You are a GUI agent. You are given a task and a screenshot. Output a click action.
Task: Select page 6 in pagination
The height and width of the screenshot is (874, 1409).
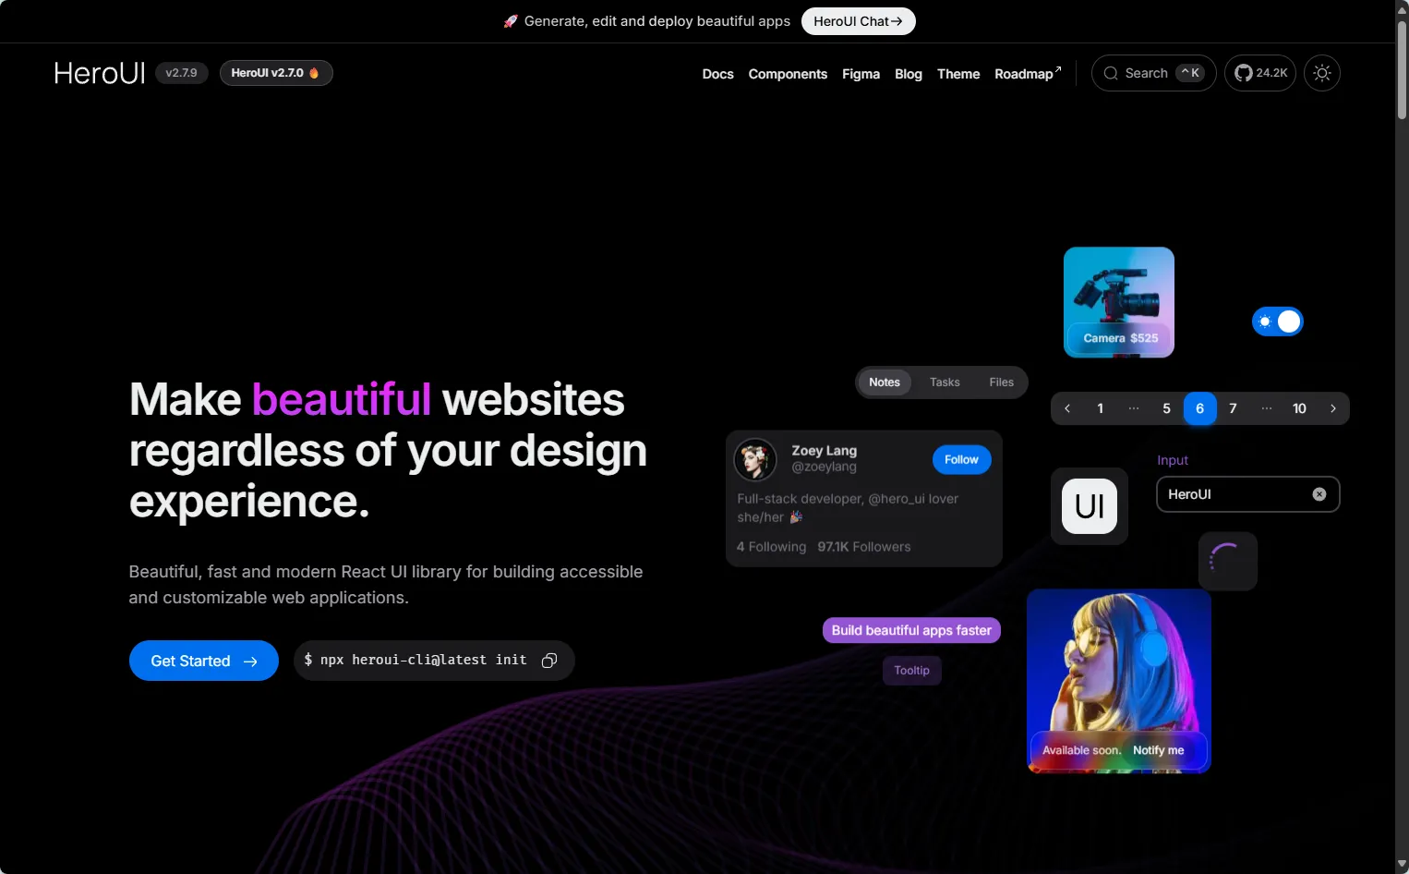point(1200,408)
